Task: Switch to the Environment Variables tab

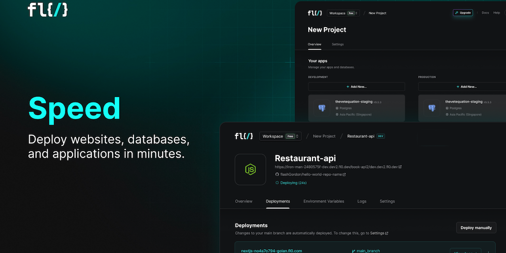Action: 324,201
